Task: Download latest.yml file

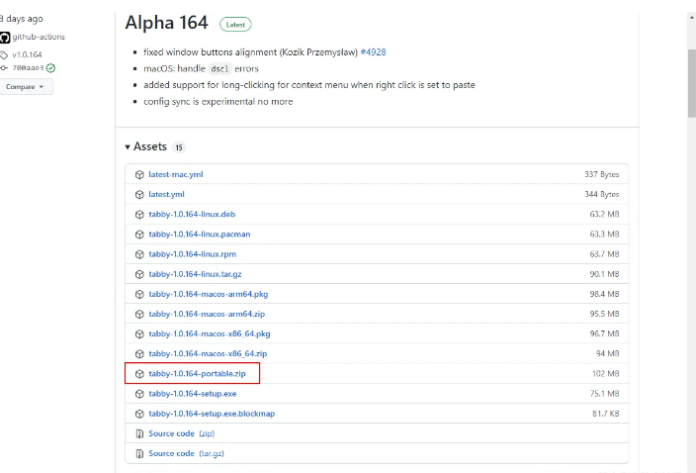Action: [x=166, y=195]
